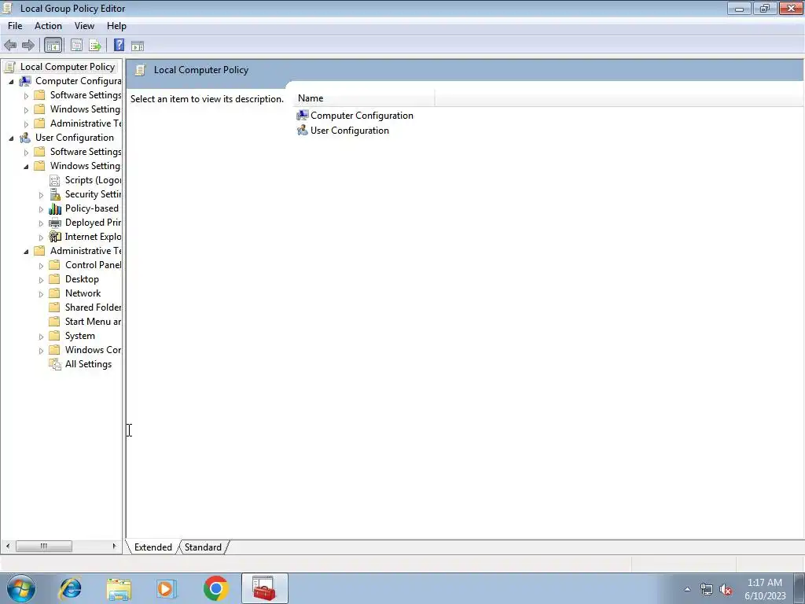Open the Windows Start button
805x604 pixels.
21,588
